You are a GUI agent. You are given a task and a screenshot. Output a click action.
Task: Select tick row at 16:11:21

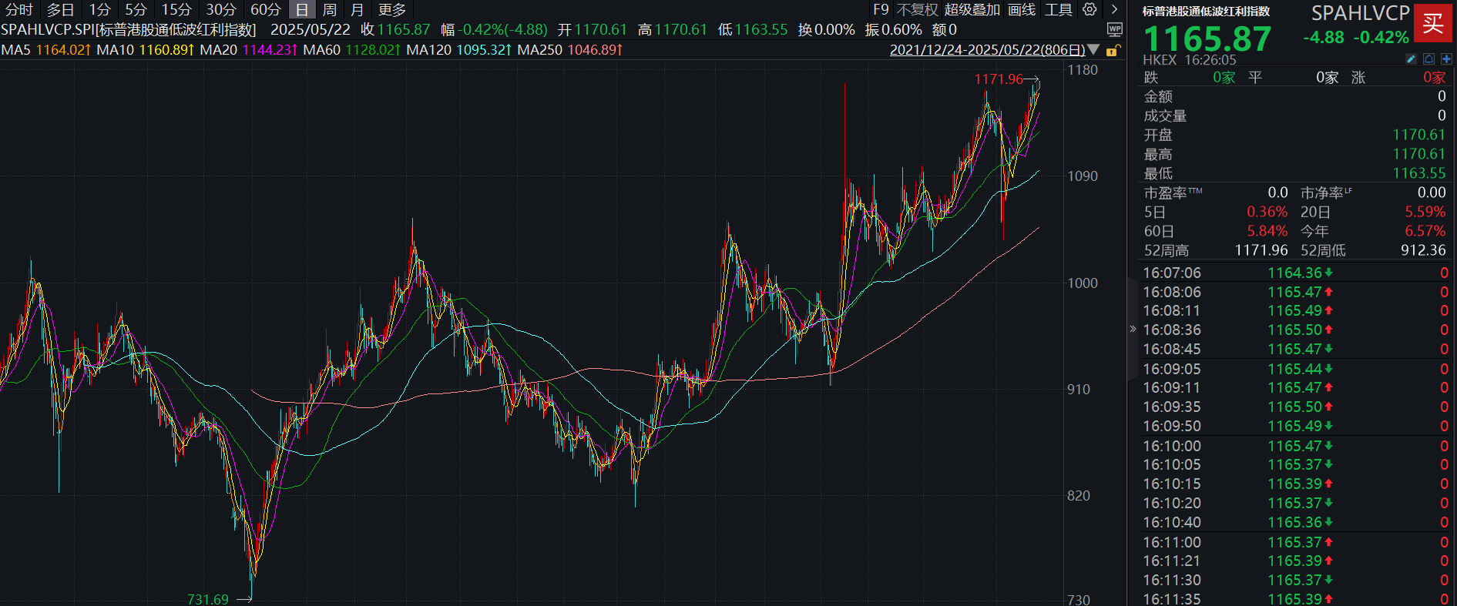1295,561
